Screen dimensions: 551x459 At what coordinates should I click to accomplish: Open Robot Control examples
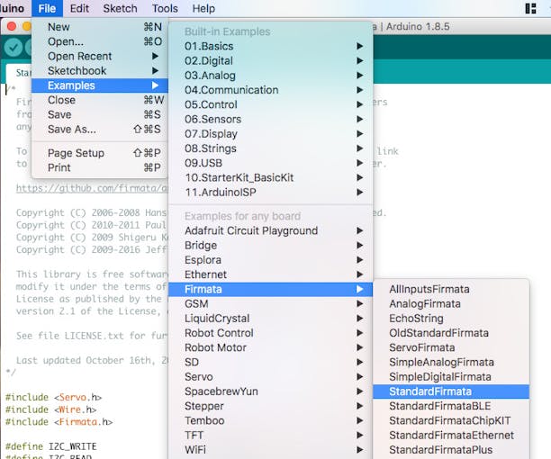point(271,333)
